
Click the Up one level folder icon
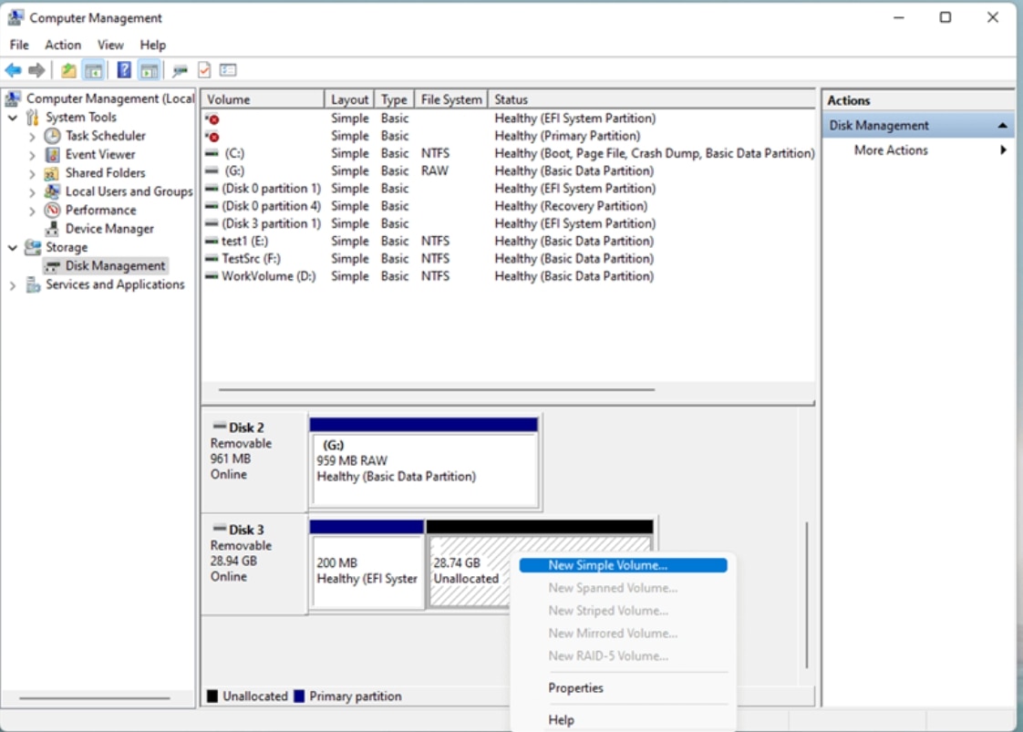(x=68, y=70)
